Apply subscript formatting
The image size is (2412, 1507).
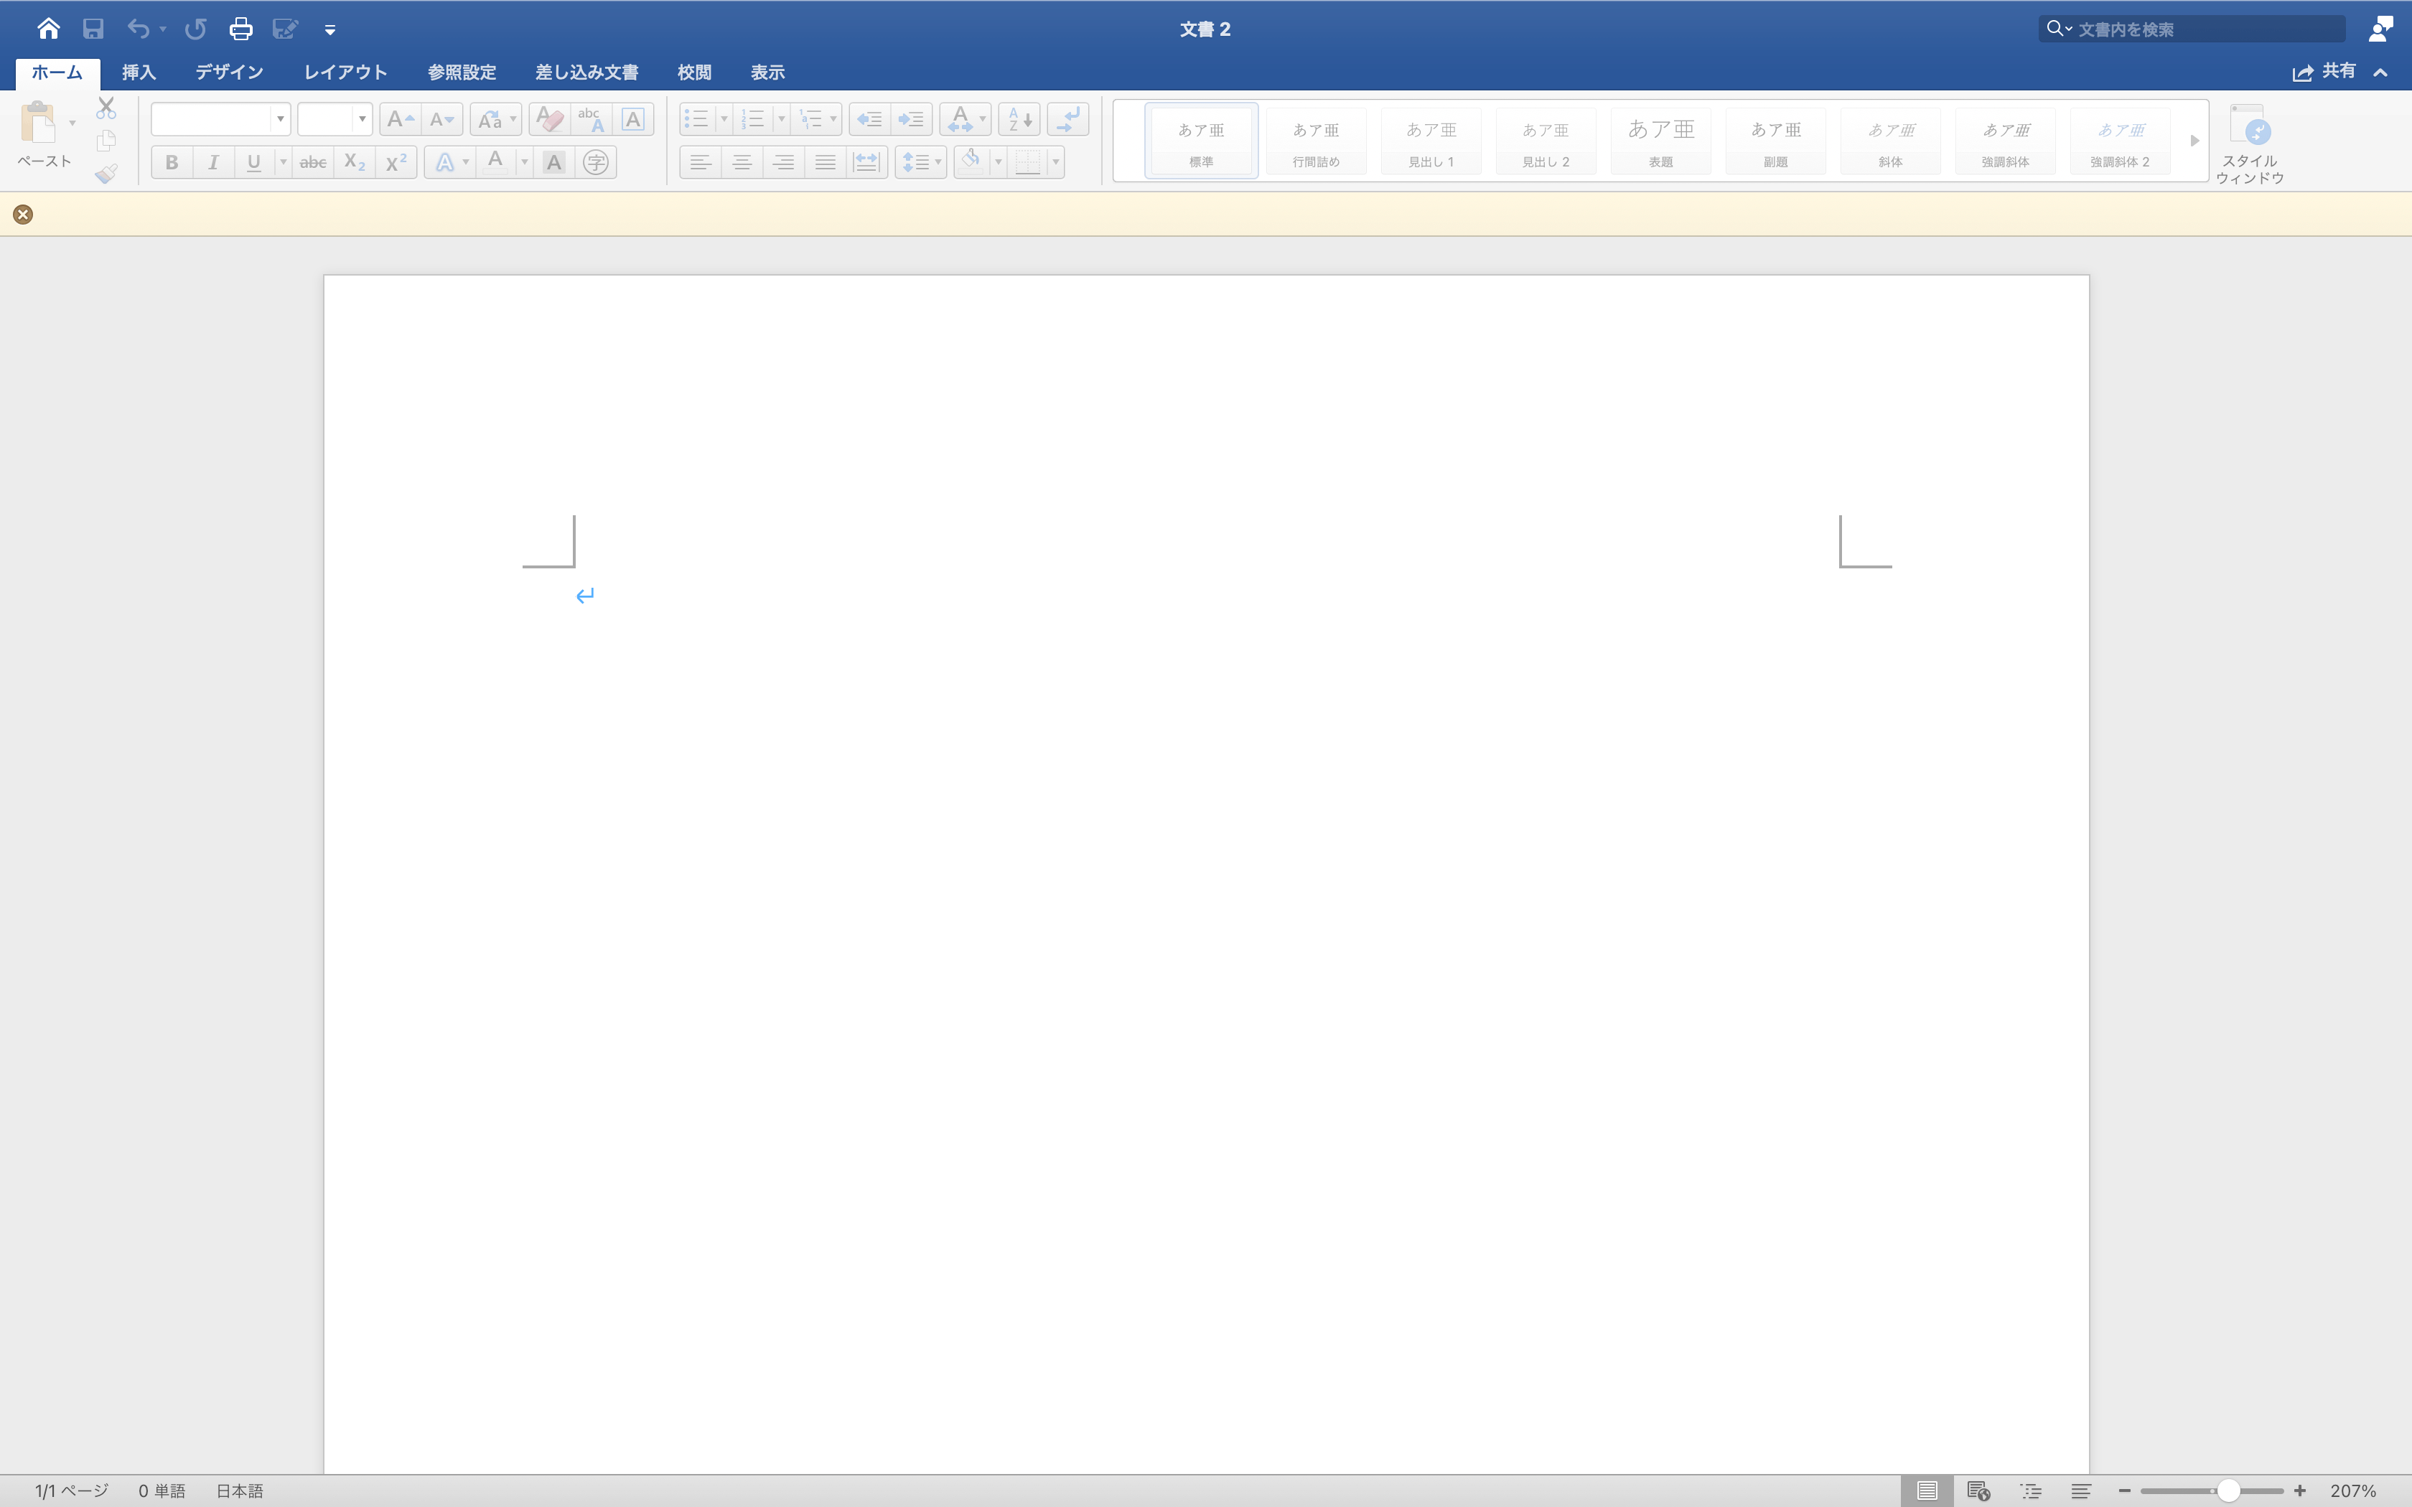coord(355,162)
